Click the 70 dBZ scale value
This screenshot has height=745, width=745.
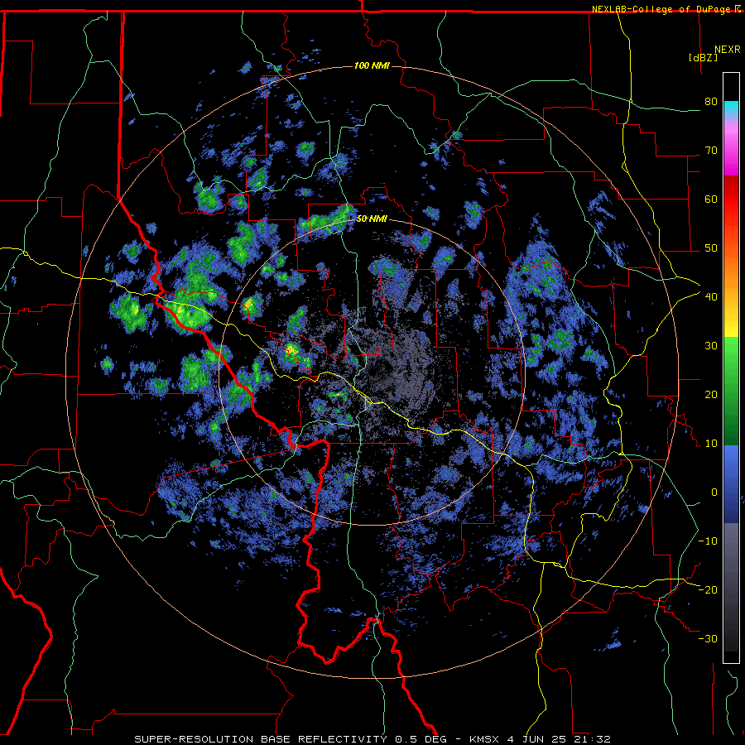point(711,151)
